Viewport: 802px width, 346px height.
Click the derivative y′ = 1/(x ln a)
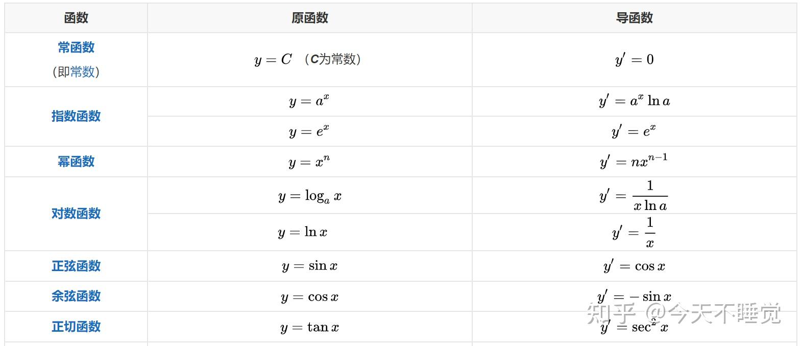634,196
